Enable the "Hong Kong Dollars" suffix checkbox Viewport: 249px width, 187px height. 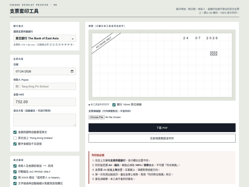pos(15,138)
